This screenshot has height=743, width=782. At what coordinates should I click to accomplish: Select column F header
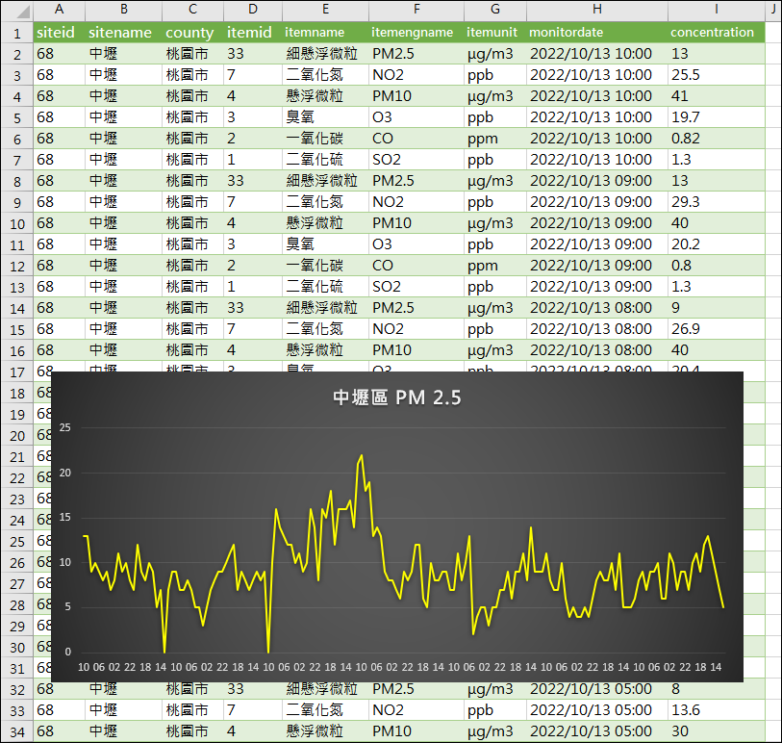(416, 11)
